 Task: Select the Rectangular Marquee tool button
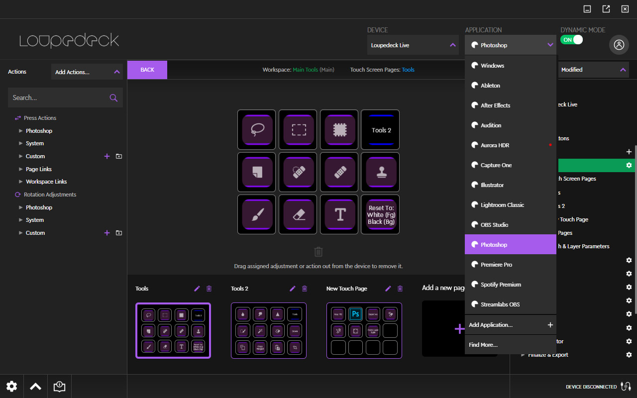coord(298,130)
